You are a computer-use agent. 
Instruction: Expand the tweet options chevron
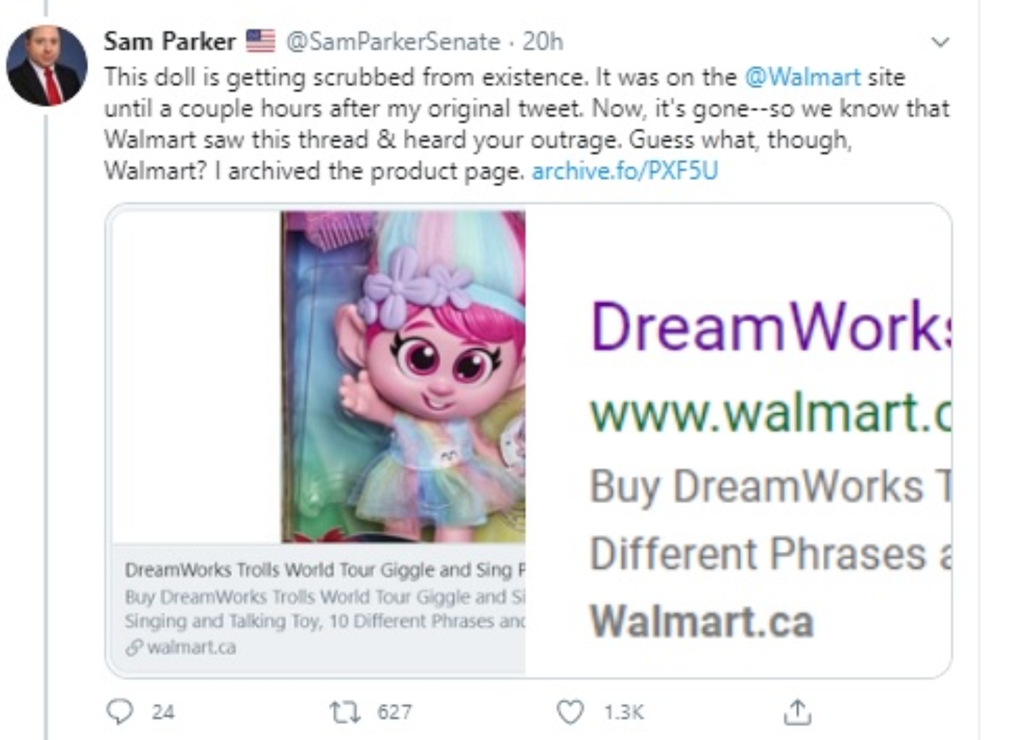click(940, 42)
